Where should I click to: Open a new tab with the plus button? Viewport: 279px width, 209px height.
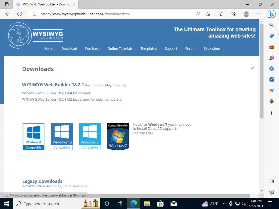83,4
